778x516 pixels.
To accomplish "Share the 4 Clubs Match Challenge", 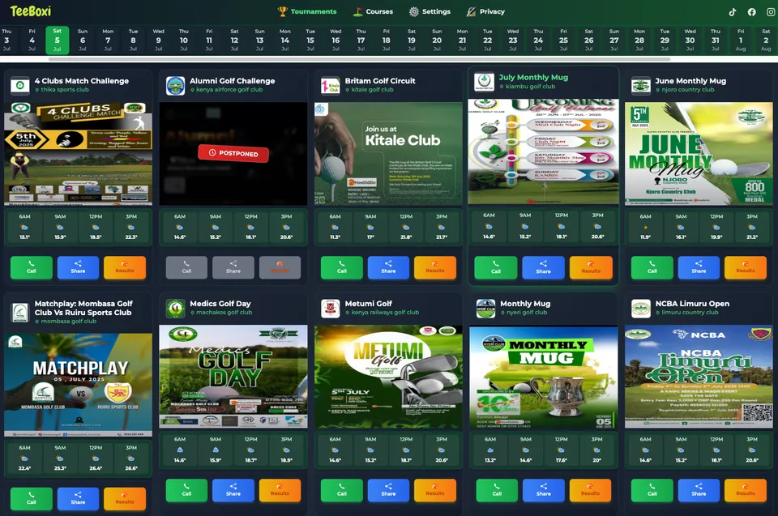I will (x=78, y=267).
